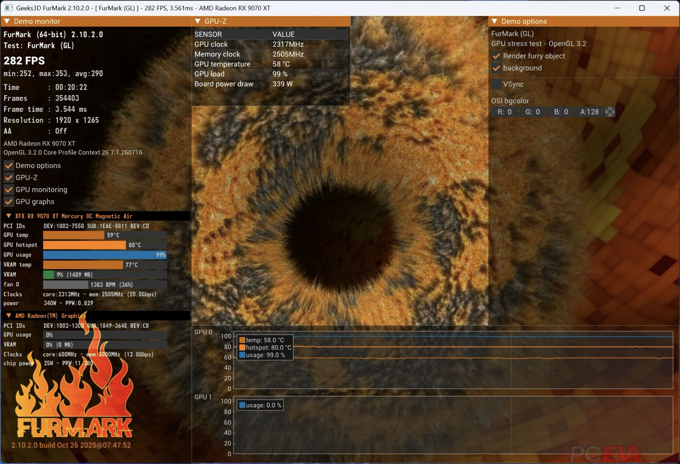Click the core:600MHz clocks line
The width and height of the screenshot is (680, 464).
(78, 354)
